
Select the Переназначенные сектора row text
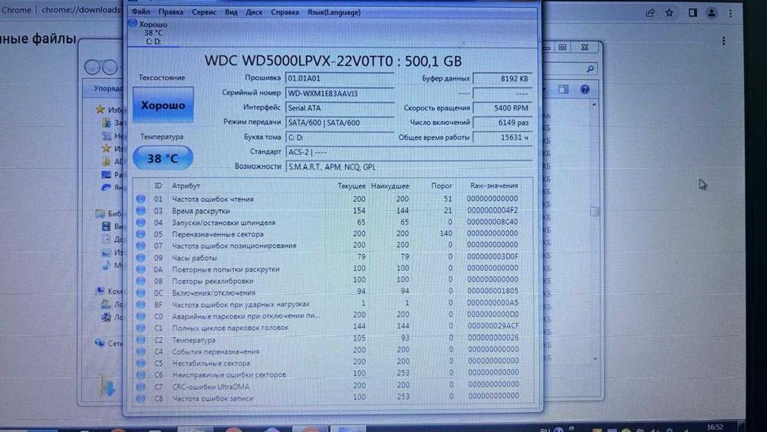(x=218, y=234)
